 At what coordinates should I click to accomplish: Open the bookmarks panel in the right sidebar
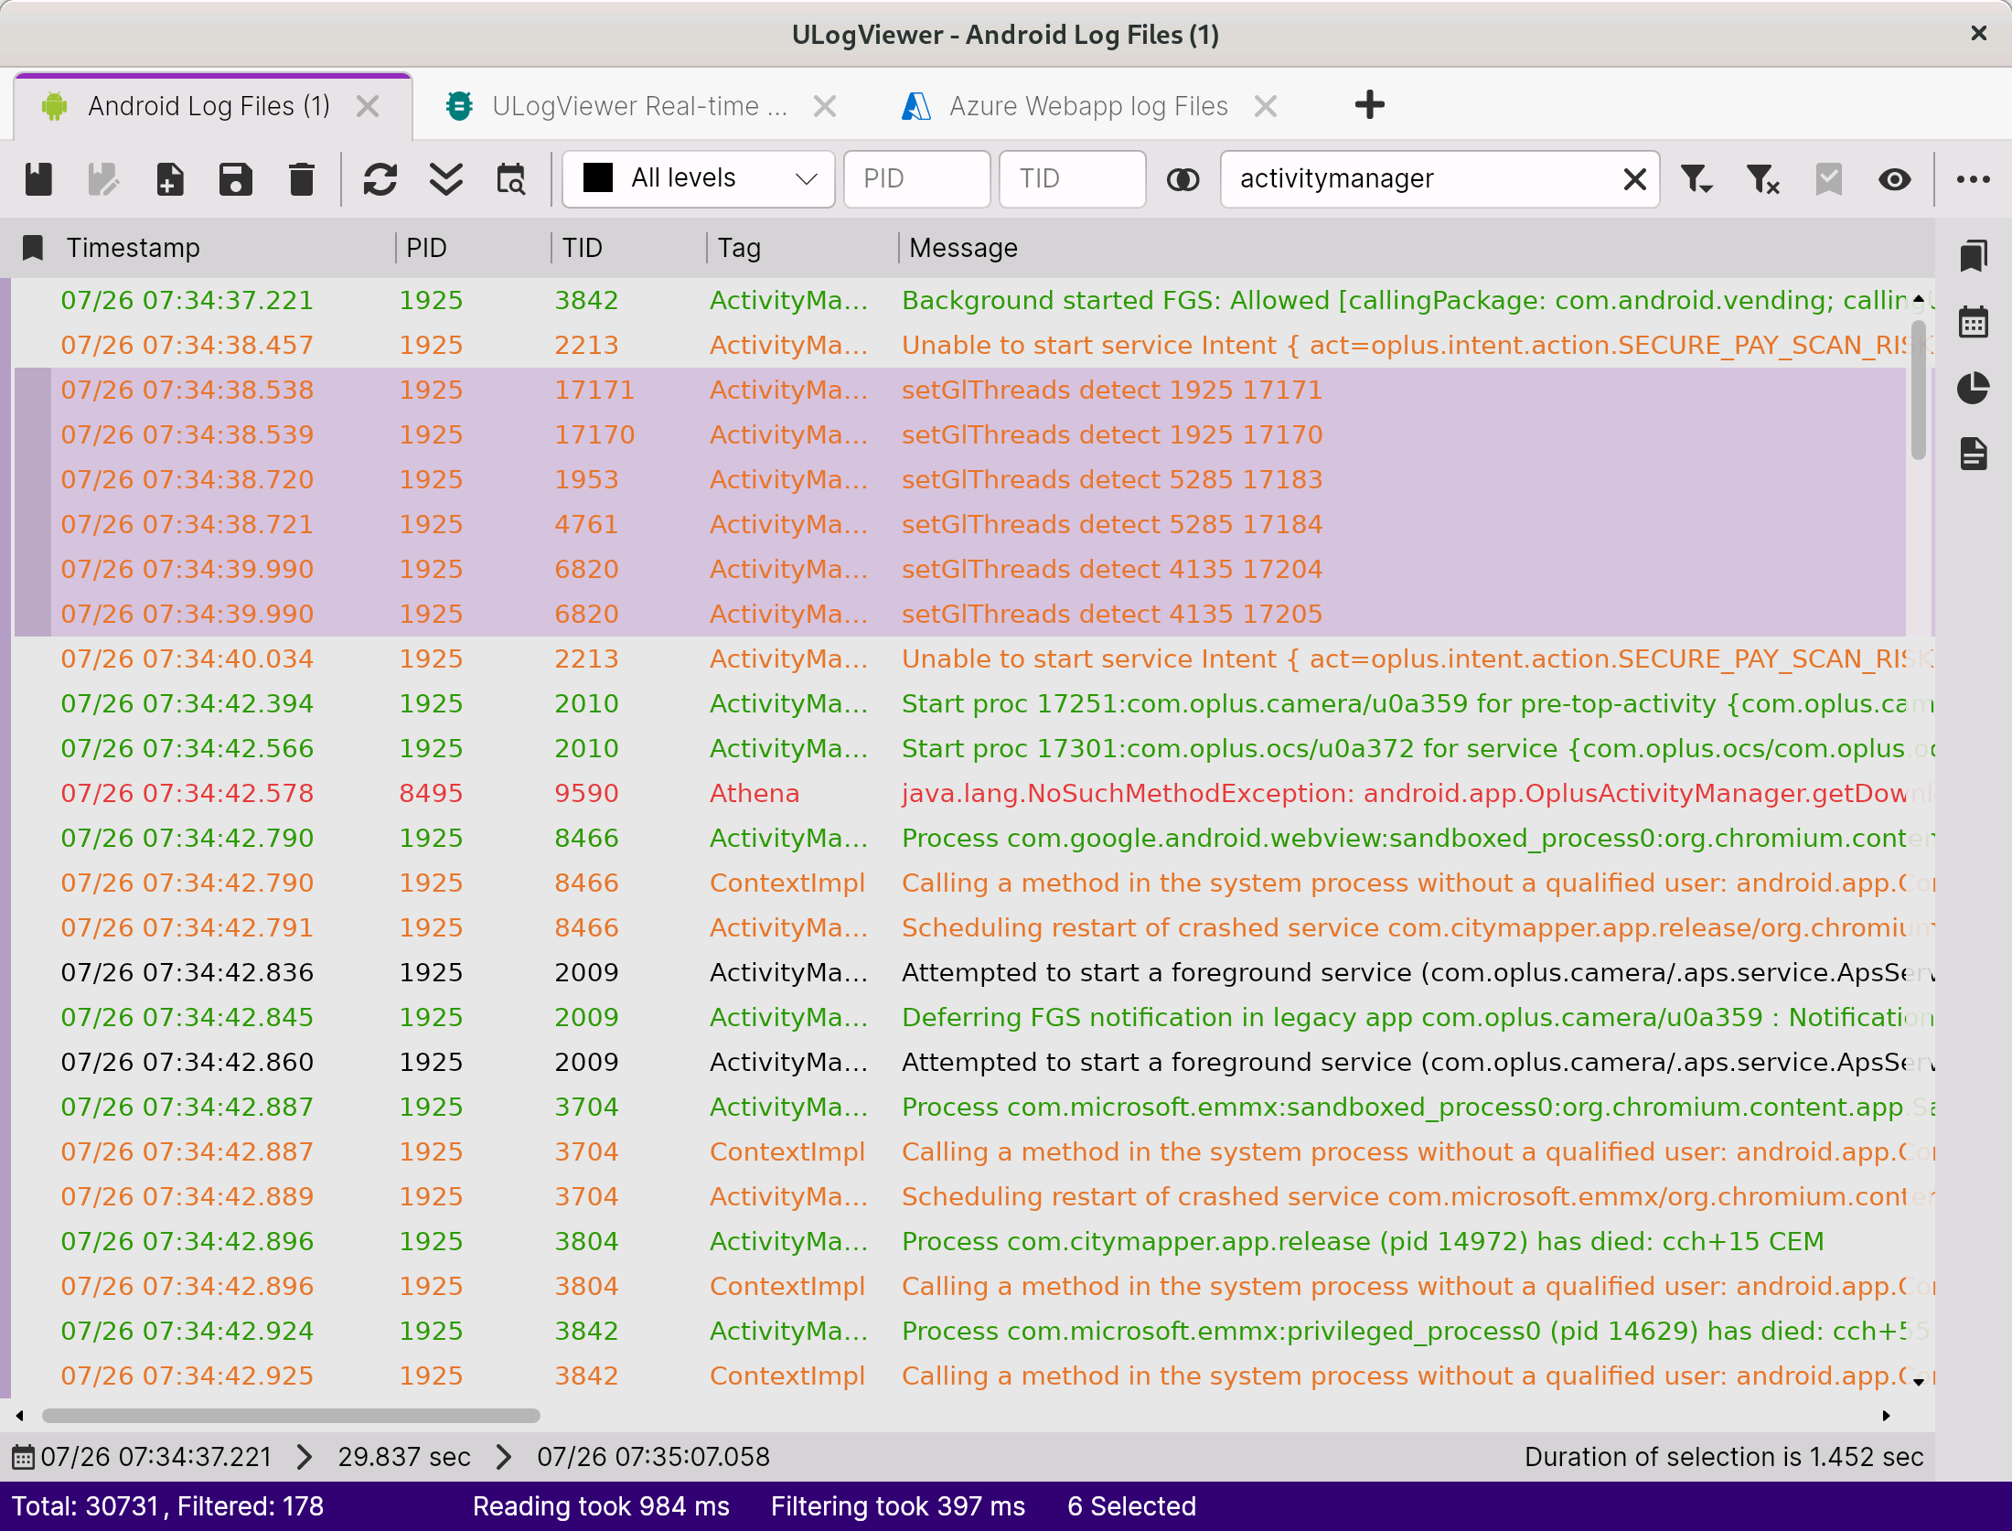(1973, 256)
